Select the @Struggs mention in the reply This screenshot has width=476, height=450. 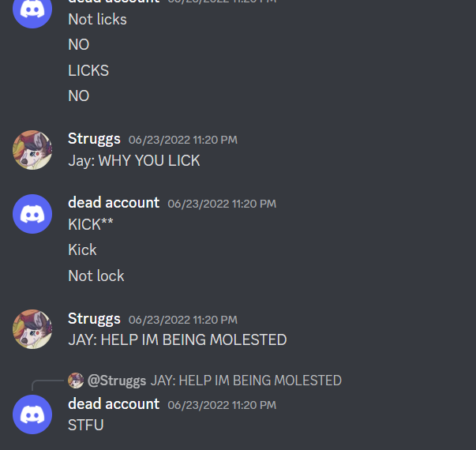click(117, 381)
